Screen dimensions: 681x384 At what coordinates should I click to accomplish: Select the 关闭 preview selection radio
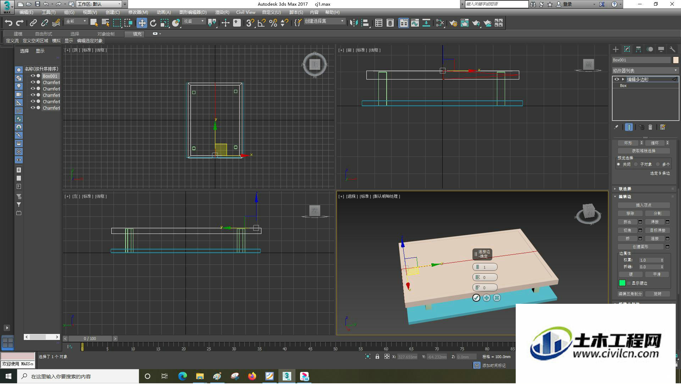point(619,164)
